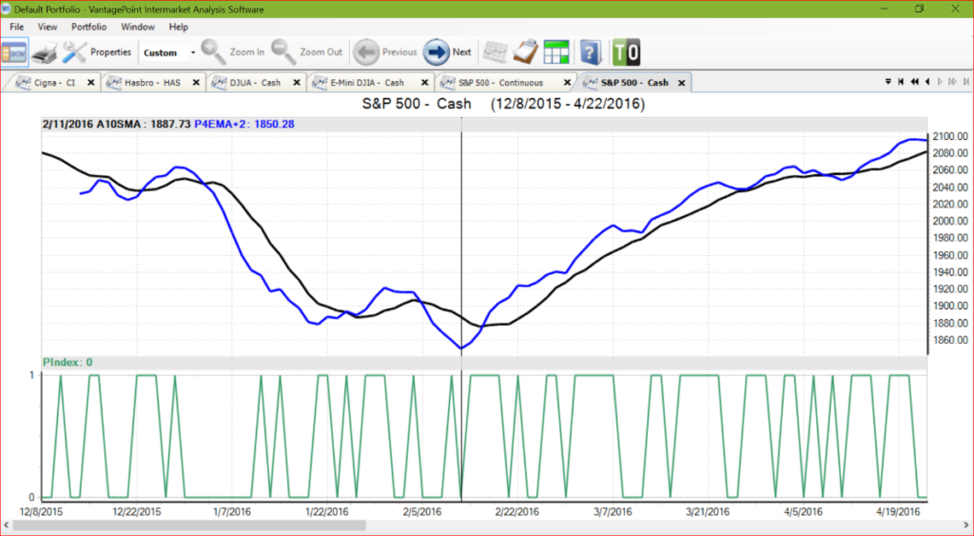Close the Cigna - CI tab
Image resolution: width=974 pixels, height=536 pixels.
click(x=90, y=82)
